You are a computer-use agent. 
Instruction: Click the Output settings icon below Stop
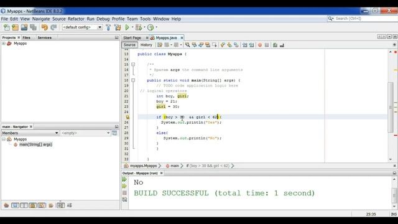pos(124,200)
